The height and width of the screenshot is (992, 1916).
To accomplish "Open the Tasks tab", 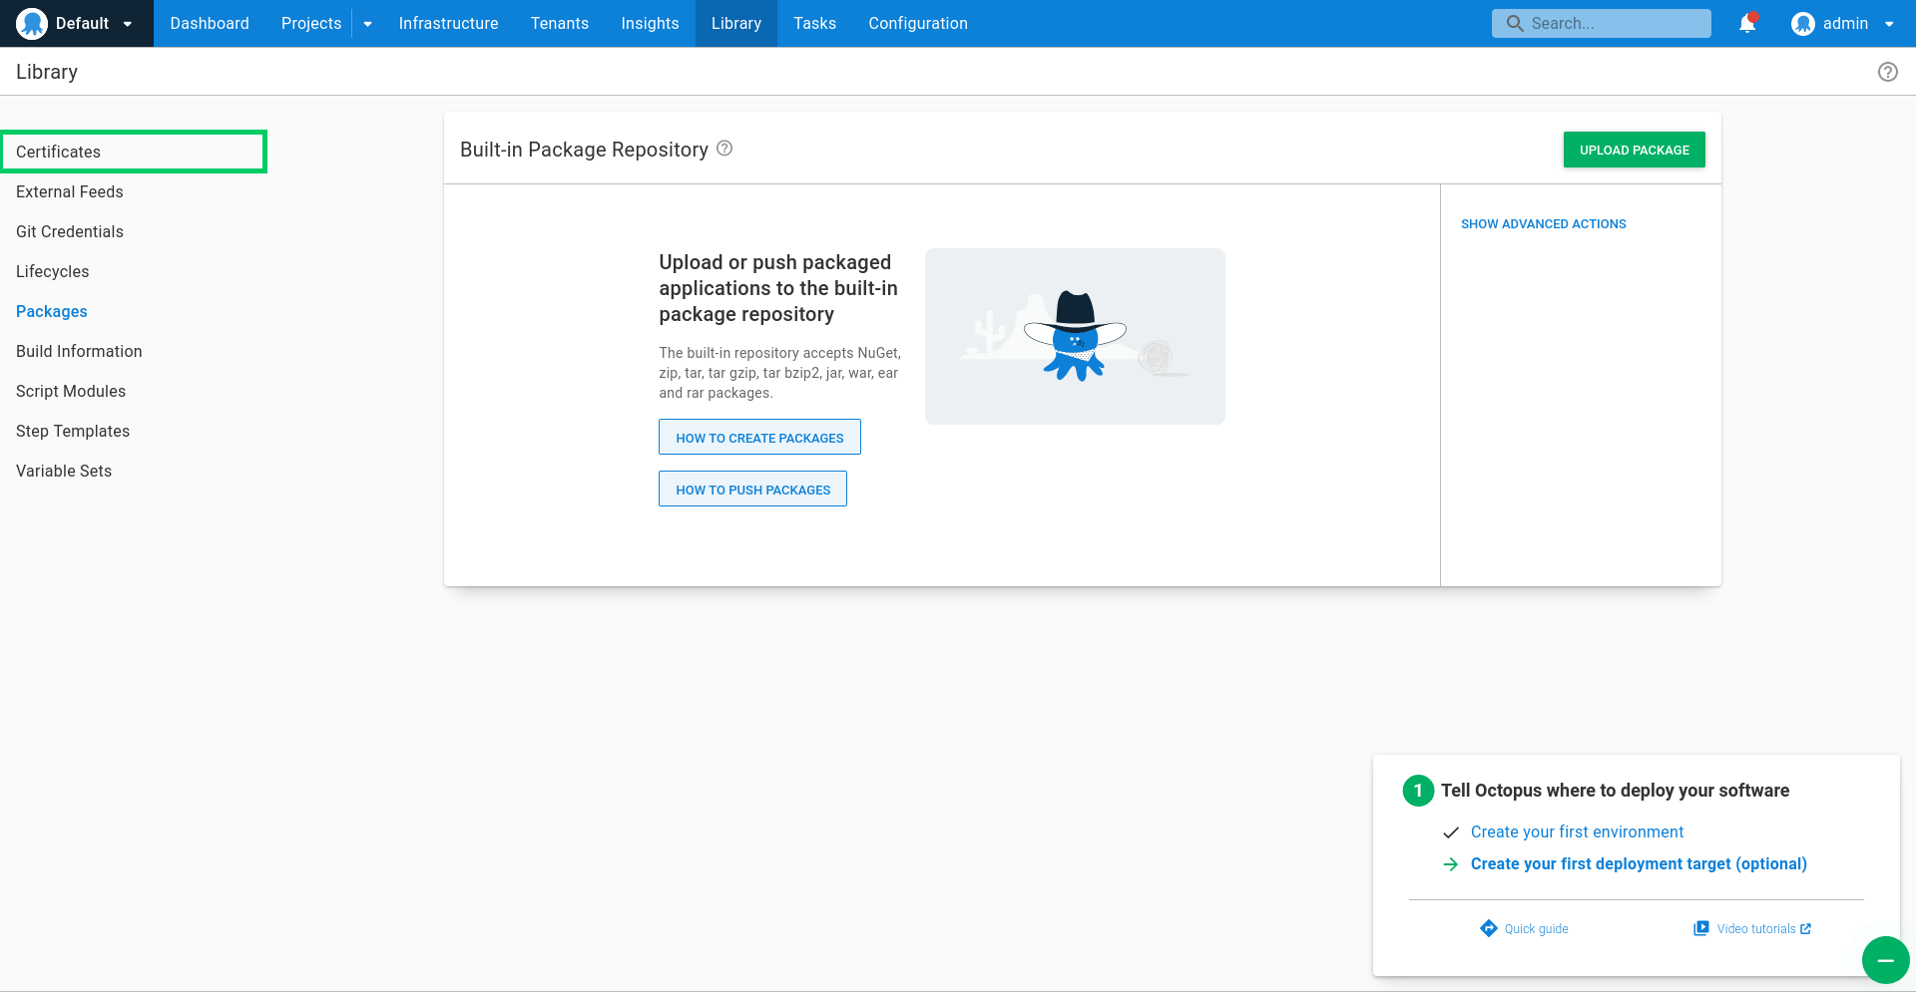I will point(814,23).
